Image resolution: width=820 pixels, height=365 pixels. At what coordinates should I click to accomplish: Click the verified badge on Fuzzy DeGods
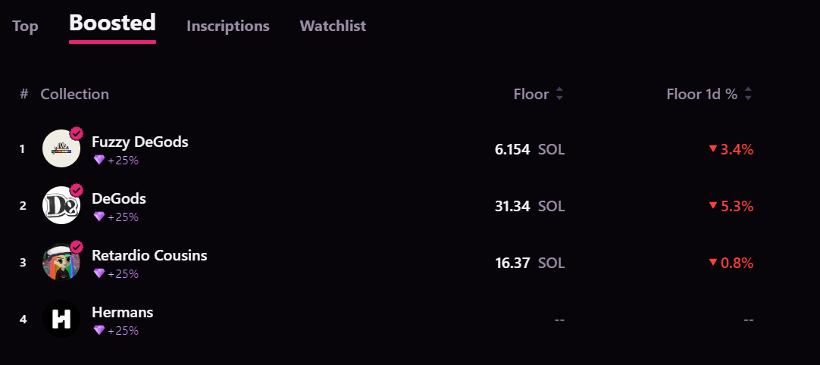[76, 133]
